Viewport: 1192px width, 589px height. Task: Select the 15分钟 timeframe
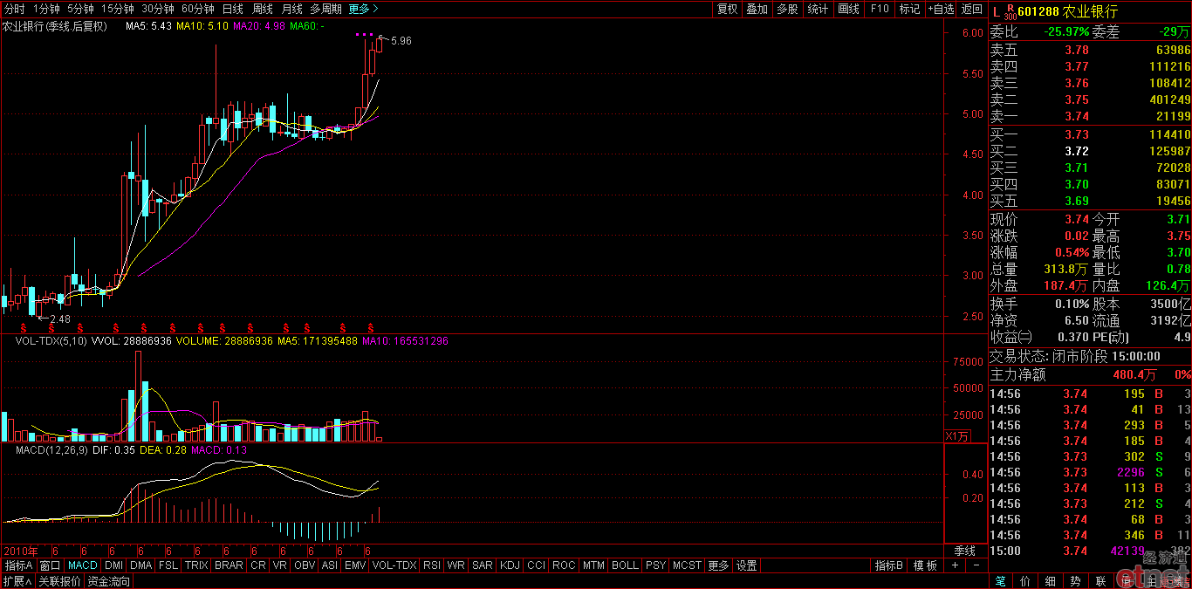pos(117,9)
